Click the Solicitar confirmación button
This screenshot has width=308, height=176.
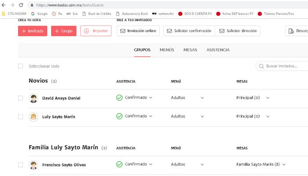189,31
